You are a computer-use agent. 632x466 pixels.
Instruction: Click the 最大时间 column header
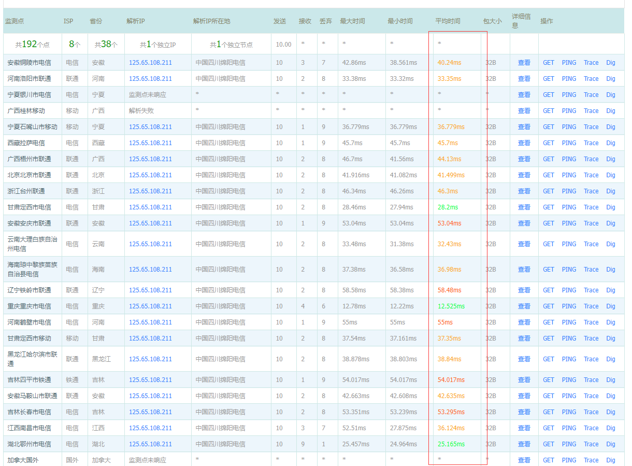(x=352, y=21)
